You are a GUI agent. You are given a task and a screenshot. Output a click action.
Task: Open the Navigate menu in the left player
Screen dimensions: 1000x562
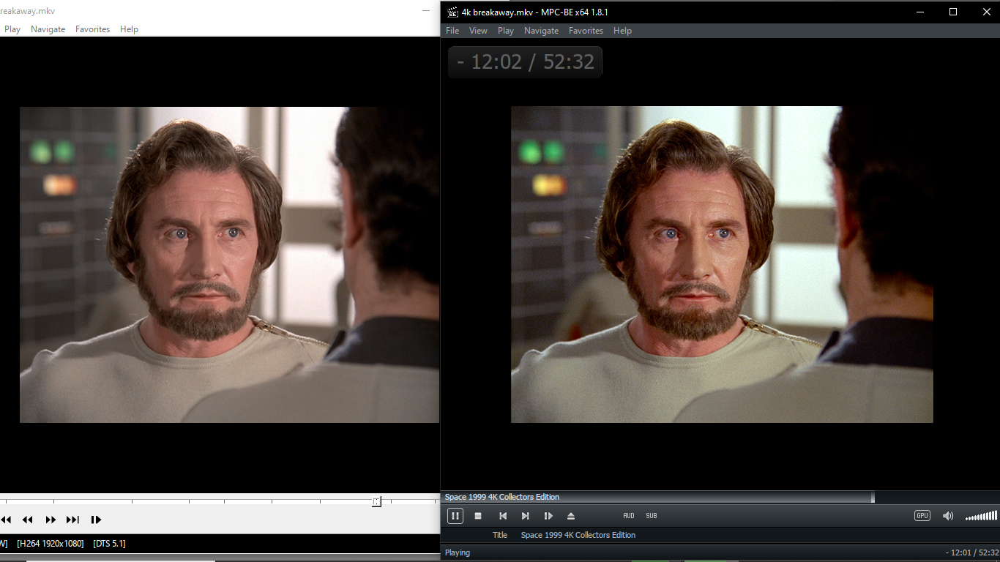click(48, 29)
